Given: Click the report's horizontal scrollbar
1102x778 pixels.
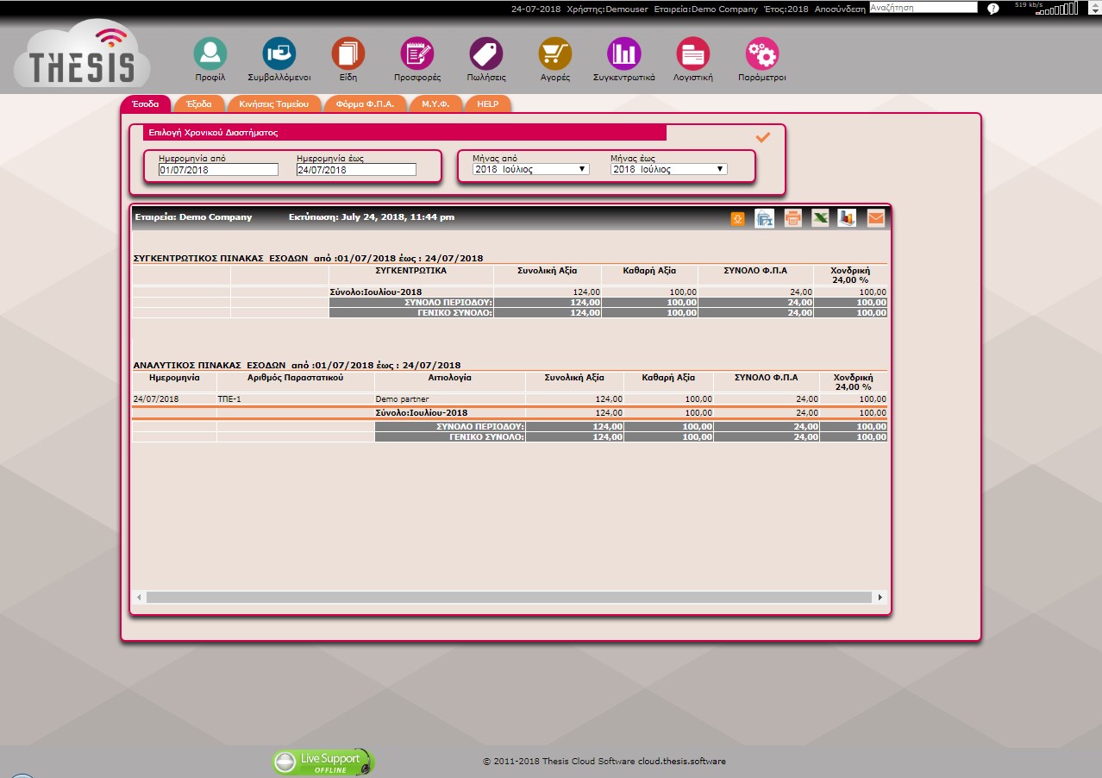Looking at the screenshot, I should 509,597.
